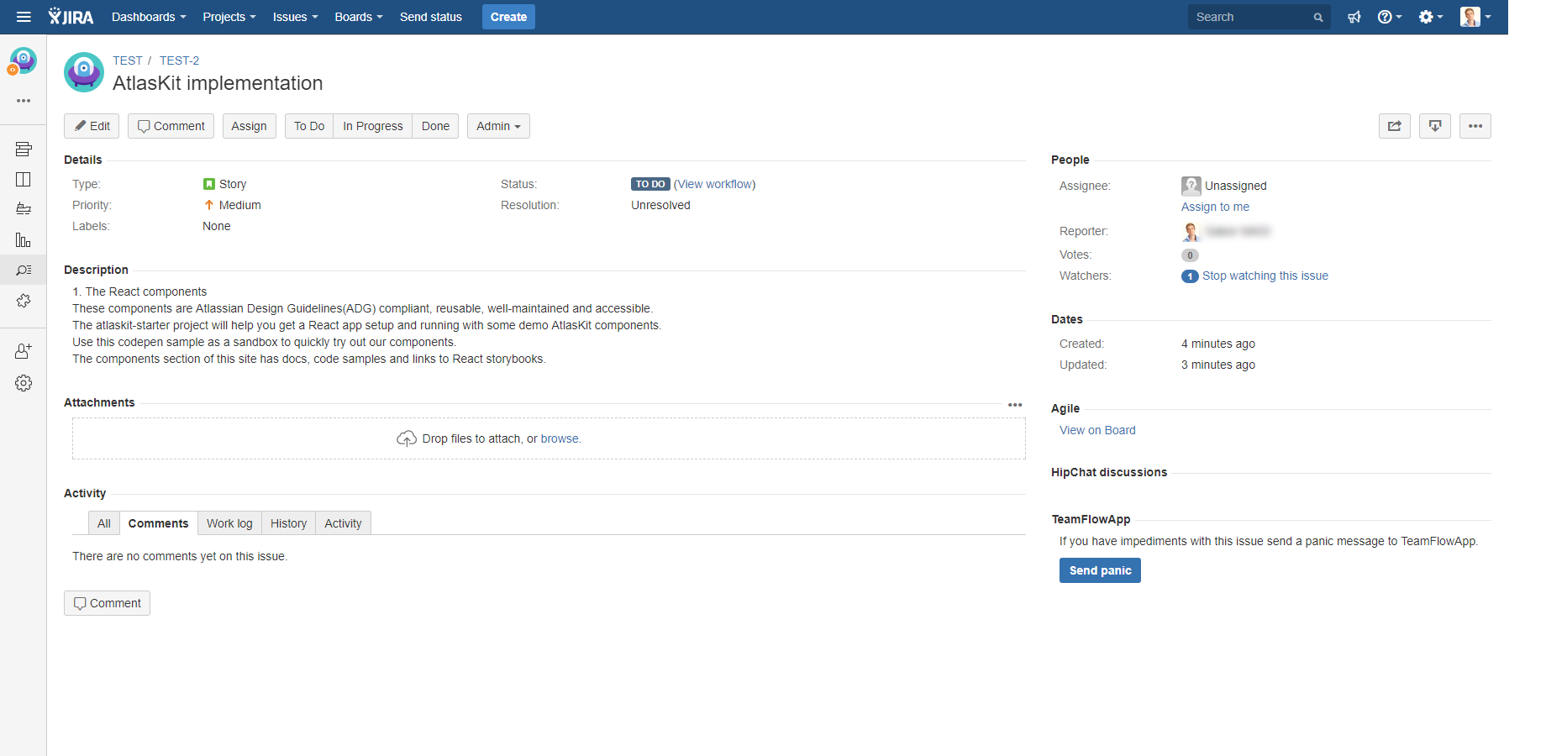1546x756 pixels.
Task: Click the add user sidebar icon
Action: [24, 351]
